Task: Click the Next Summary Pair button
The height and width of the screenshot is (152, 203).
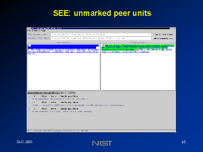Action: point(164,38)
